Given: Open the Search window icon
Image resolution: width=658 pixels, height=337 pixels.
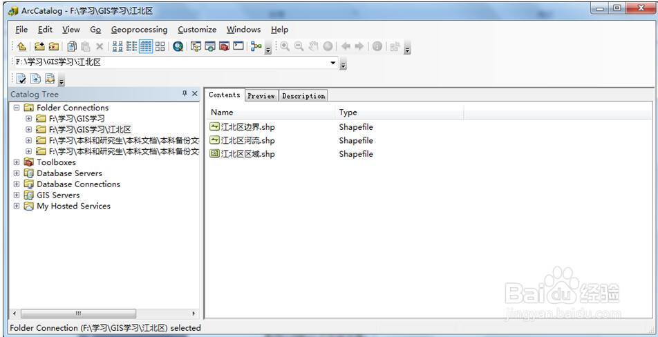Looking at the screenshot, I should point(210,46).
